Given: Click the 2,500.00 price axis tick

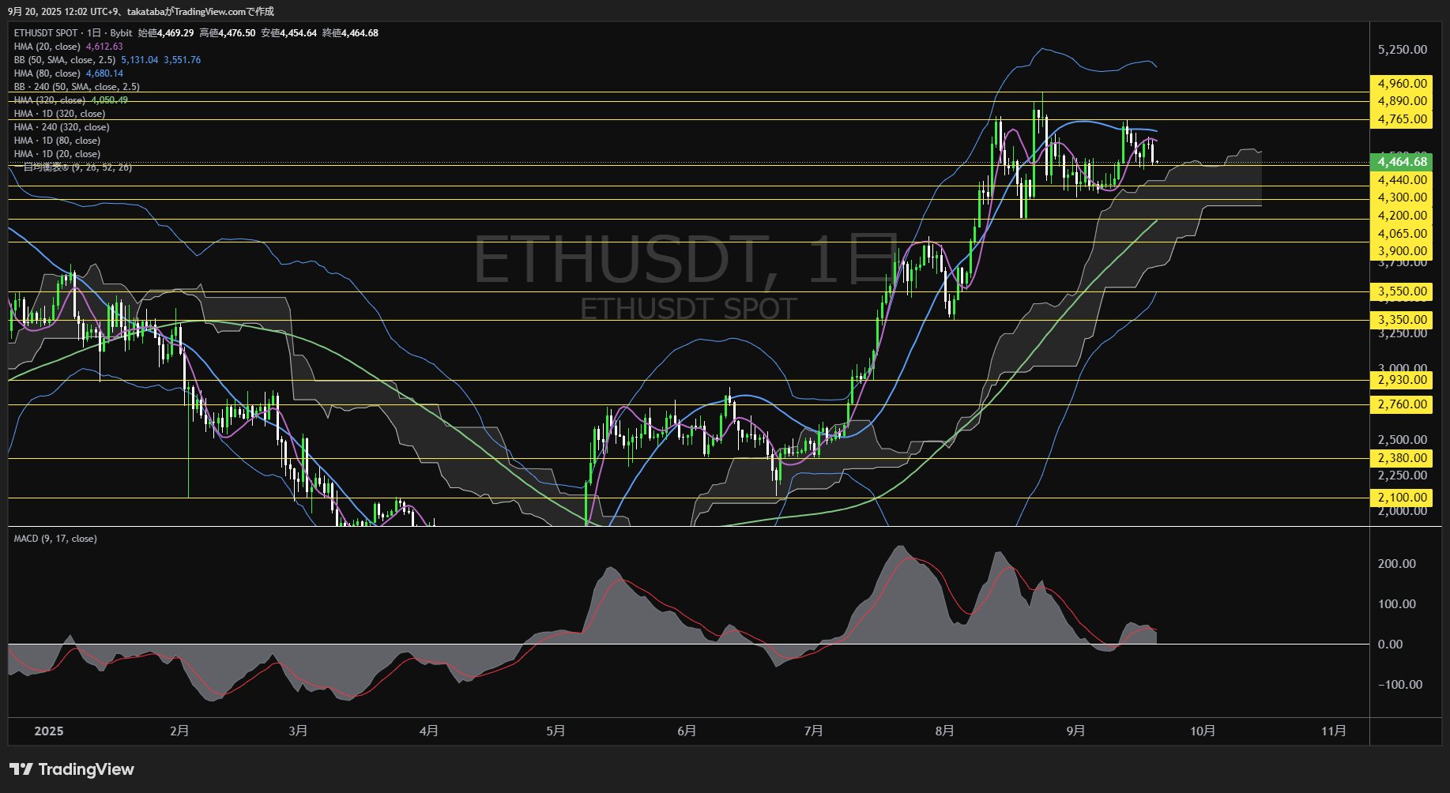Looking at the screenshot, I should [1403, 440].
